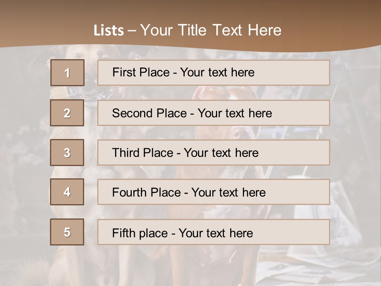Select the number 3 box
The image size is (381, 286).
[67, 153]
